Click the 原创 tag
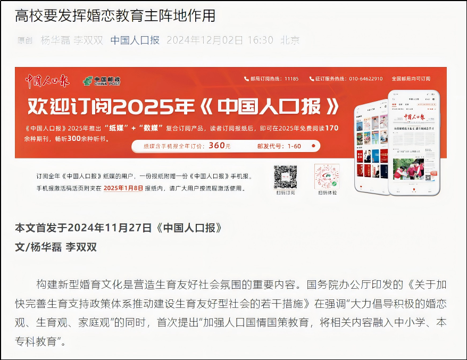This screenshot has height=360, width=467. click(25, 40)
